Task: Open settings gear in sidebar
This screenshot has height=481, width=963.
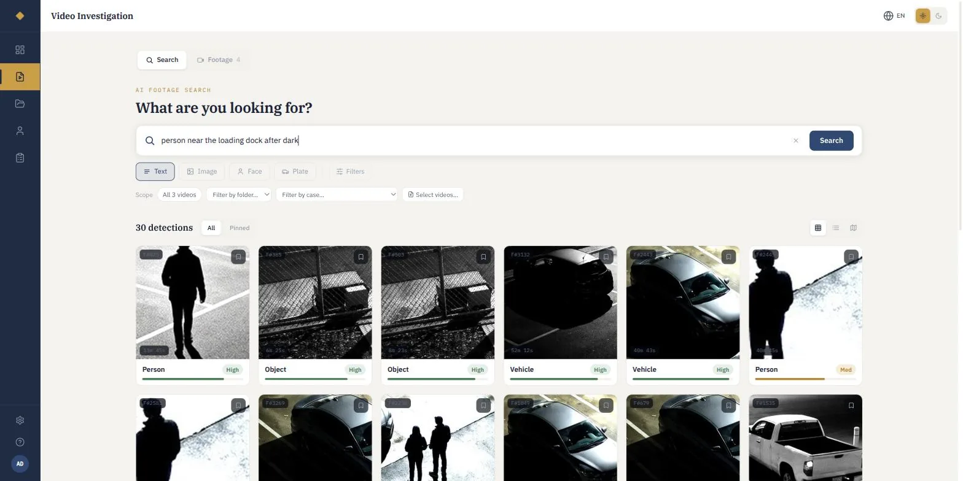Action: 20,420
